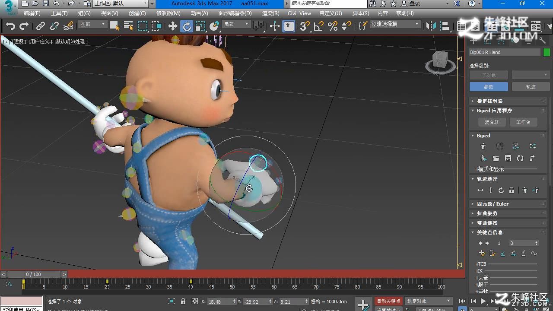Click the Redo arrow in main toolbar
Viewport: 553px width, 311px height.
(x=24, y=26)
